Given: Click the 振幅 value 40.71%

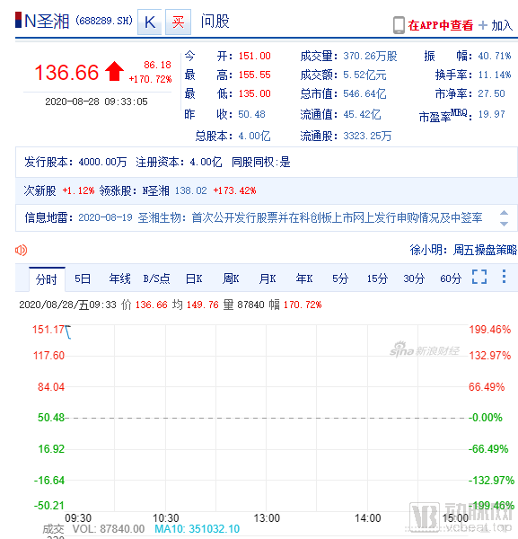Looking at the screenshot, I should pos(495,56).
